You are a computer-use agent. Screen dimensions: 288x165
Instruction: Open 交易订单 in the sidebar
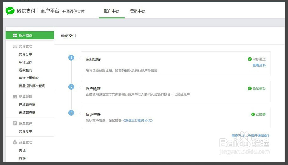pyautogui.click(x=25, y=54)
